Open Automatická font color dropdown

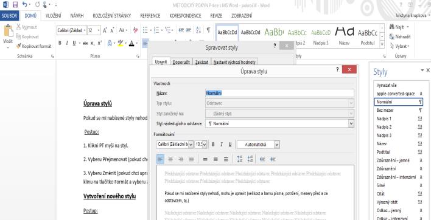point(277,145)
